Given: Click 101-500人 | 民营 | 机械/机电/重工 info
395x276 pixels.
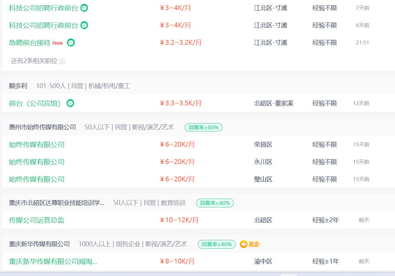Looking at the screenshot, I should pyautogui.click(x=83, y=86).
